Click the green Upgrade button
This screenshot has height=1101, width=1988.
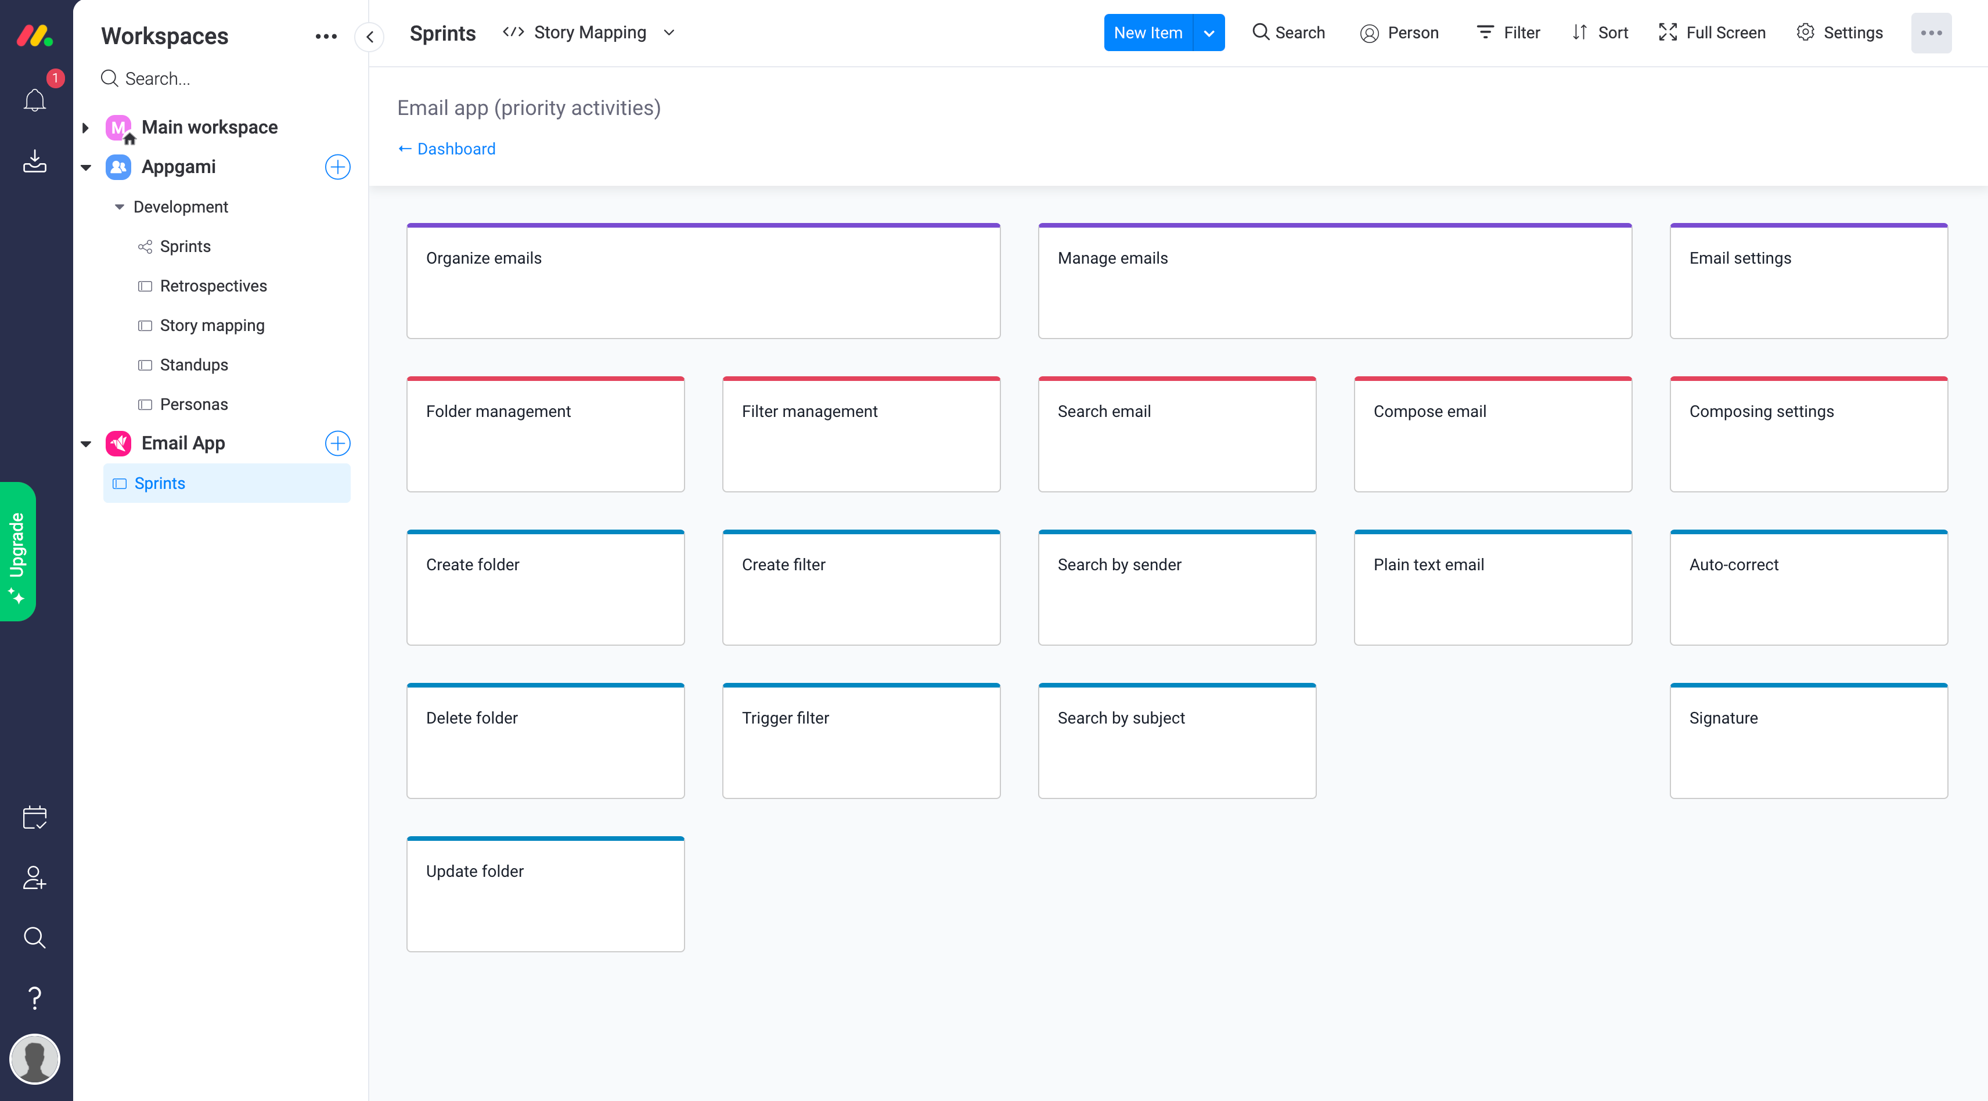click(x=18, y=551)
